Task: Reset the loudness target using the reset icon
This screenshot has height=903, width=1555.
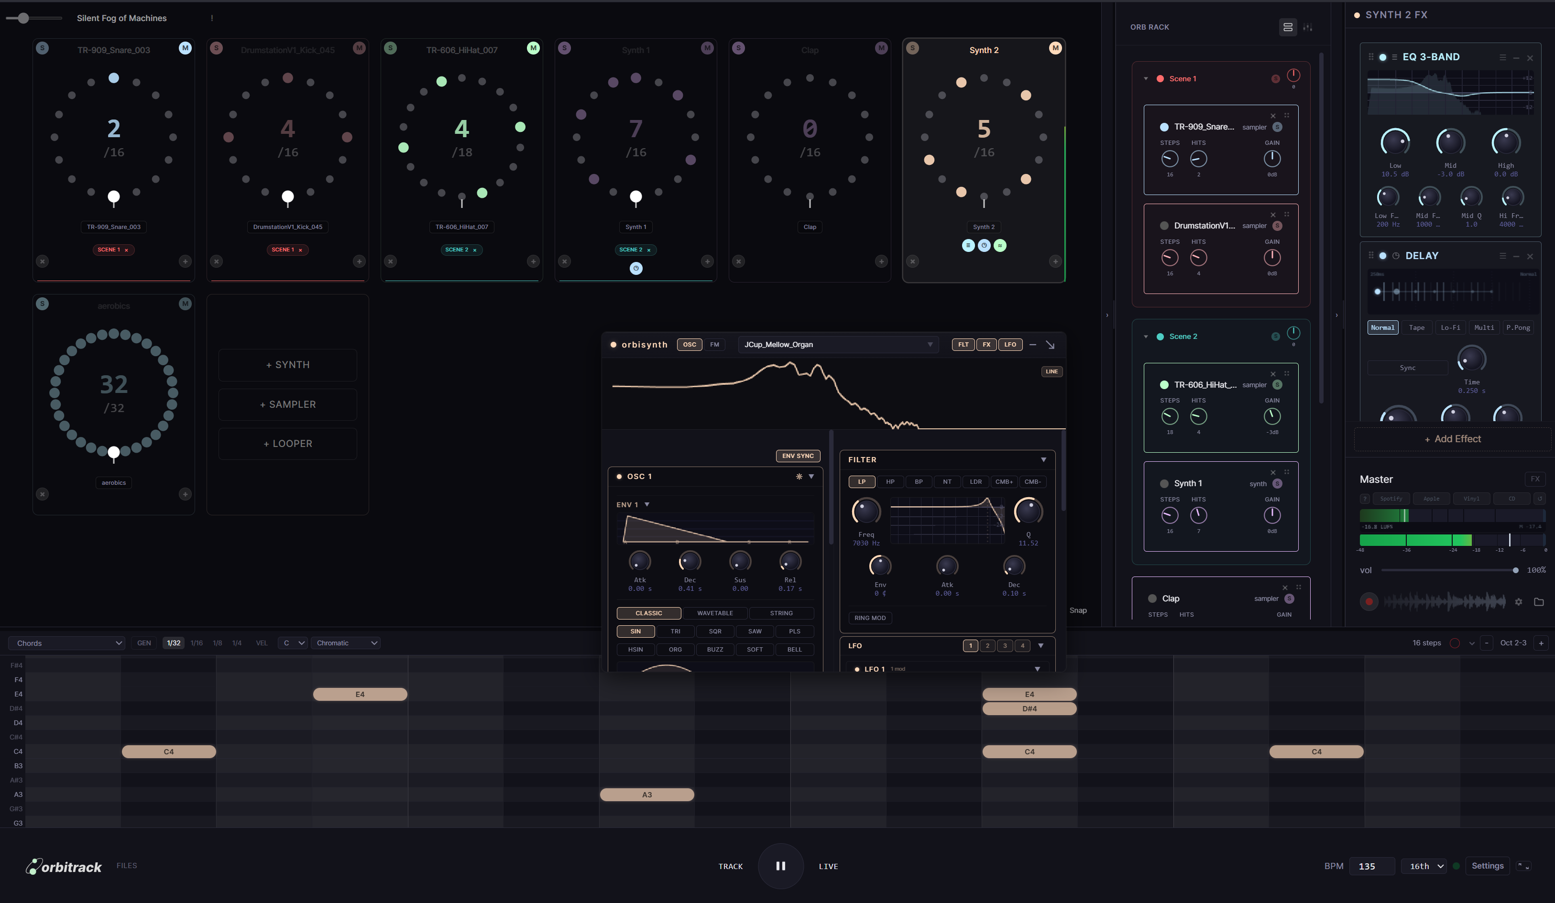Action: [x=1539, y=499]
